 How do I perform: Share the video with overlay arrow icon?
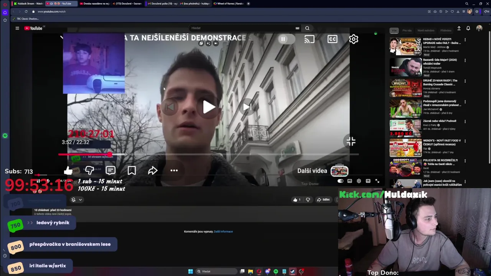153,170
